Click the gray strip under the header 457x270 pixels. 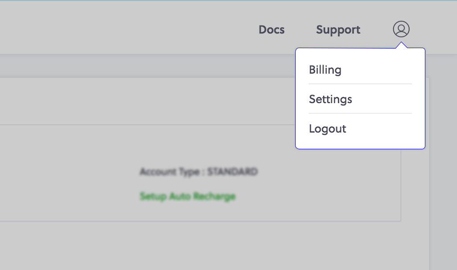pos(134,66)
